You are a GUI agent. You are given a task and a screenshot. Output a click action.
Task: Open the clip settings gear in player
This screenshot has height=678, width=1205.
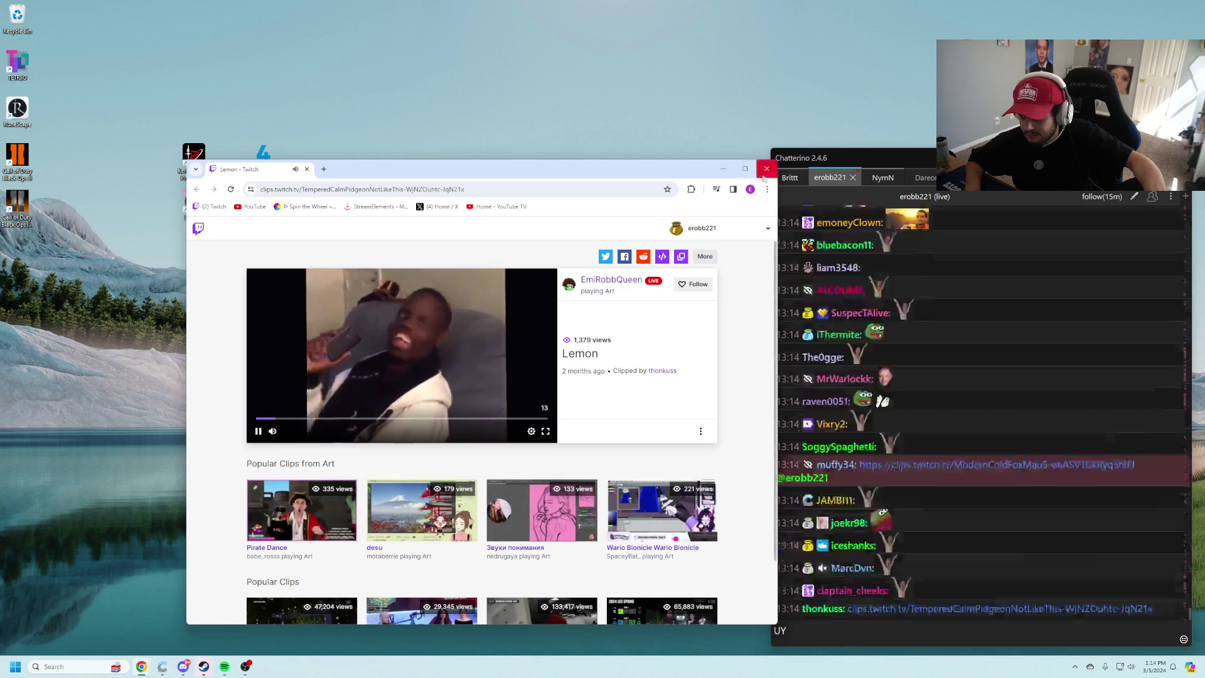point(531,431)
